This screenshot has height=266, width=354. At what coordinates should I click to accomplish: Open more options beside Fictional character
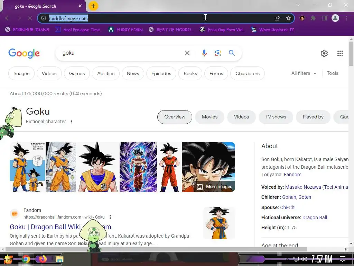71,122
